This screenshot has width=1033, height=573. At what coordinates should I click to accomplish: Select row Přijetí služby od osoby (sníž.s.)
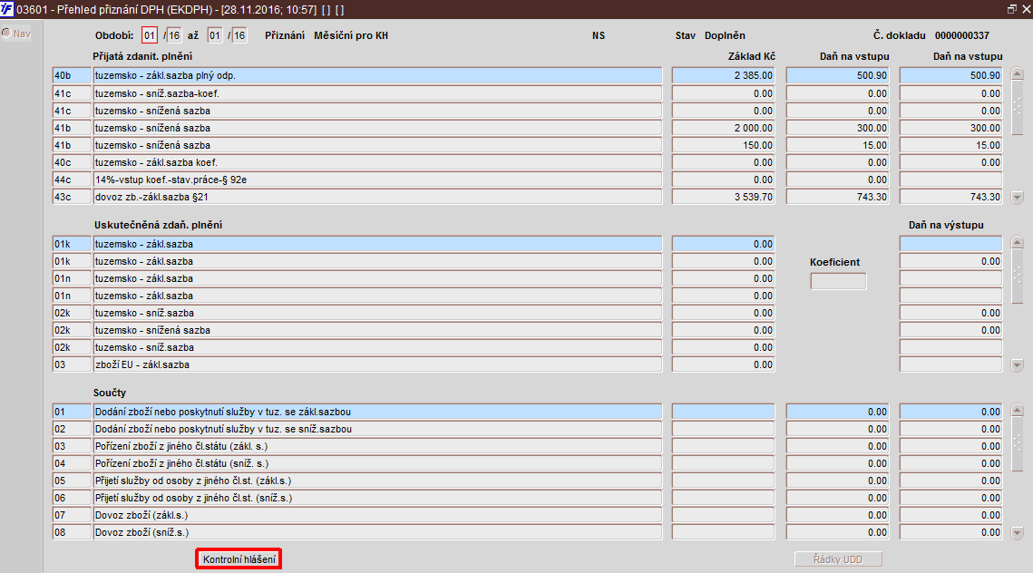click(377, 498)
